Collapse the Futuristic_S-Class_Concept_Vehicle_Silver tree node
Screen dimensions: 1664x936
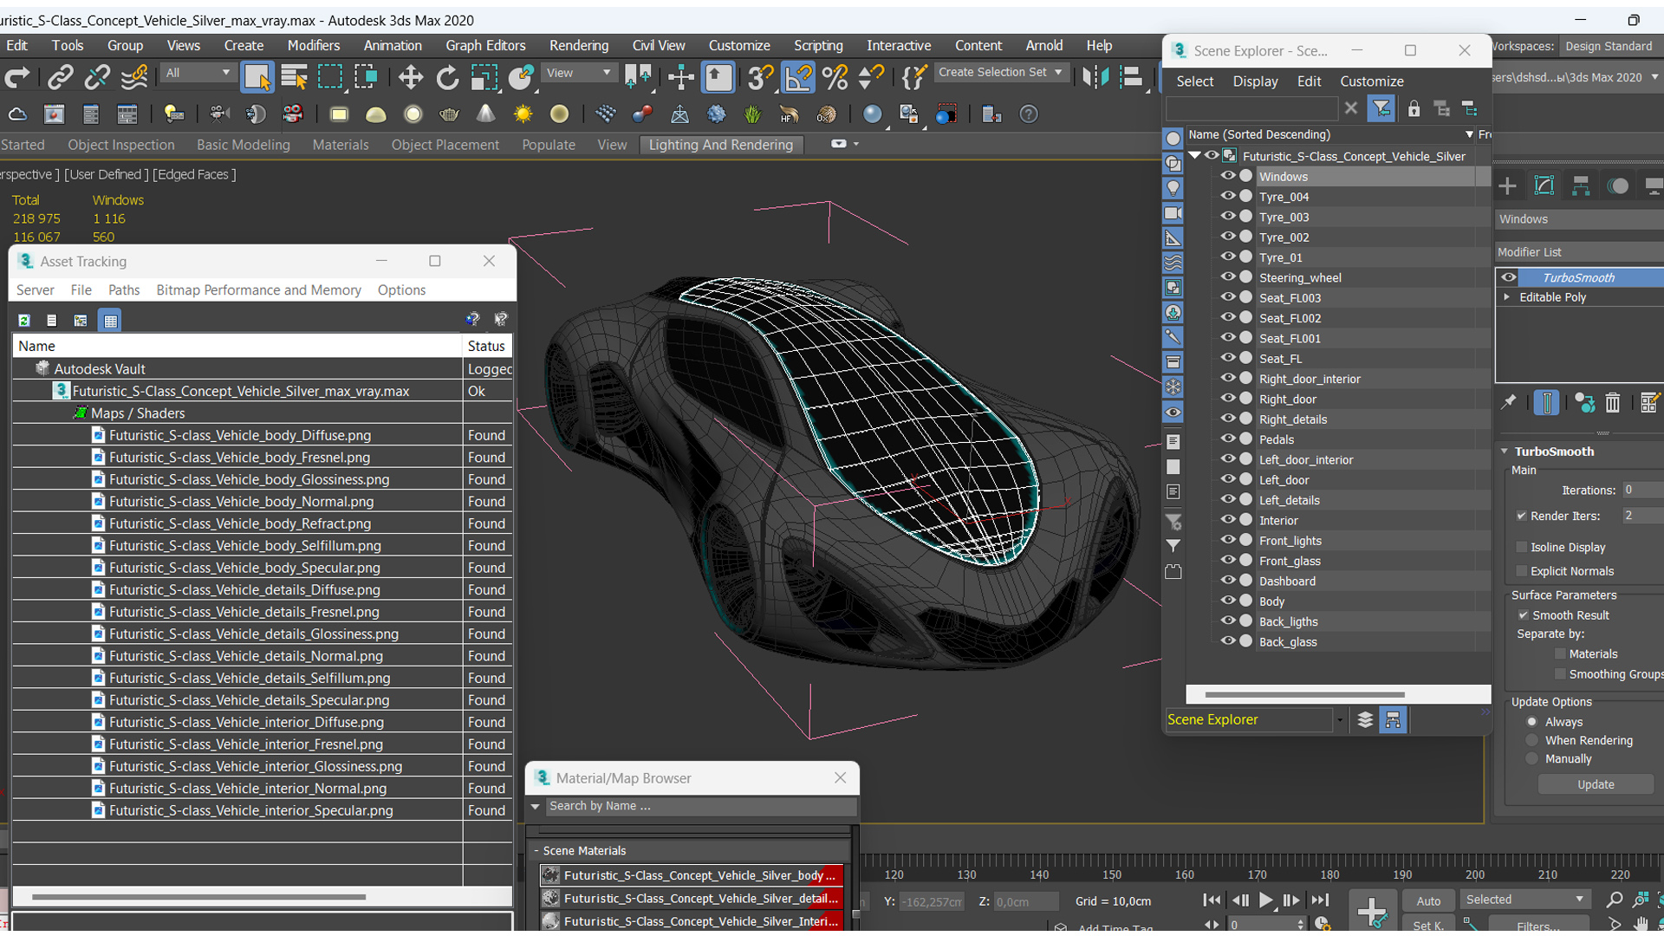pyautogui.click(x=1194, y=156)
